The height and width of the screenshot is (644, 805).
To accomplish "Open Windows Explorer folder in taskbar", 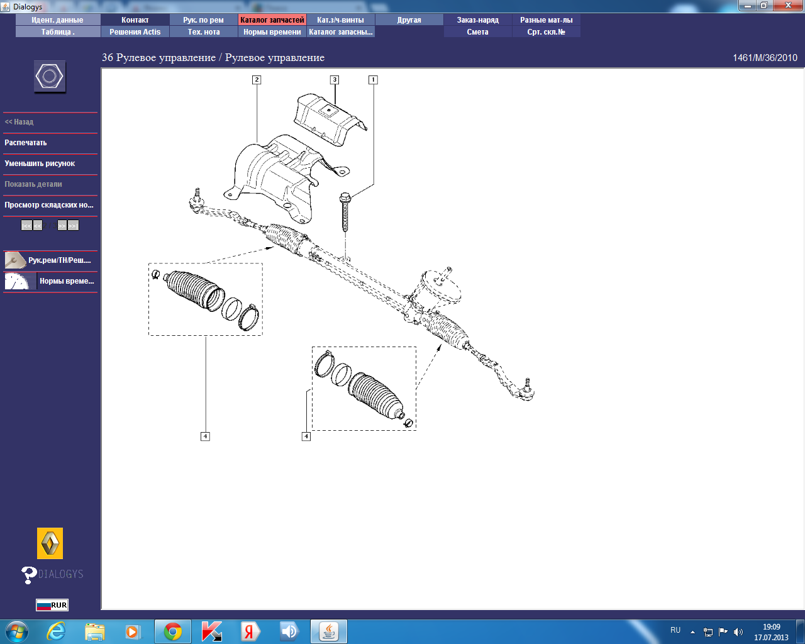I will pos(95,631).
